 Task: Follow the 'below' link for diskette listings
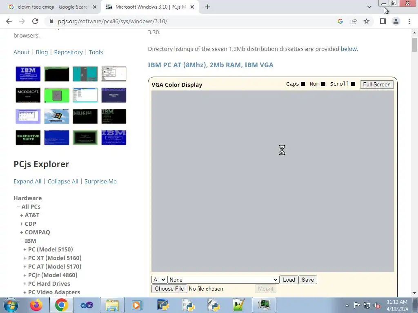349,49
